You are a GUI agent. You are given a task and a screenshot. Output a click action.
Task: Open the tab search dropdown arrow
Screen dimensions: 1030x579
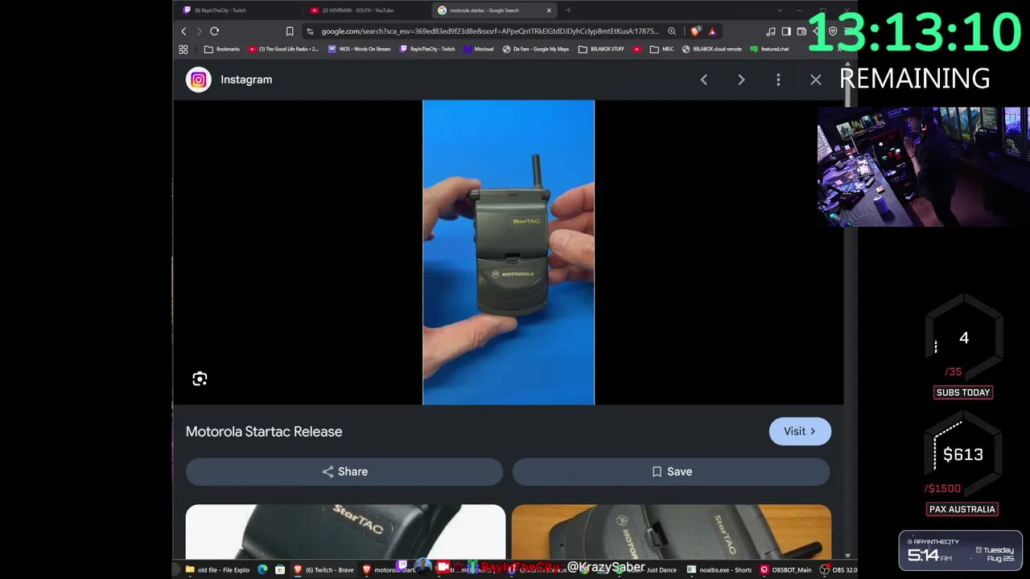point(779,10)
